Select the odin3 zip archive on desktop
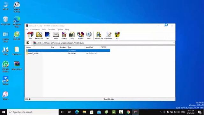204x115 pixels. pyautogui.click(x=17, y=65)
